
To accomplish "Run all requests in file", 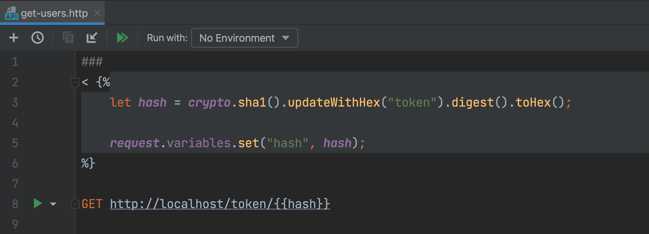I will (x=122, y=38).
